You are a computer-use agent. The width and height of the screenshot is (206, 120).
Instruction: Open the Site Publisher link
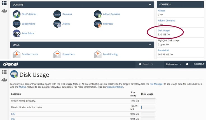pyautogui.click(x=29, y=14)
